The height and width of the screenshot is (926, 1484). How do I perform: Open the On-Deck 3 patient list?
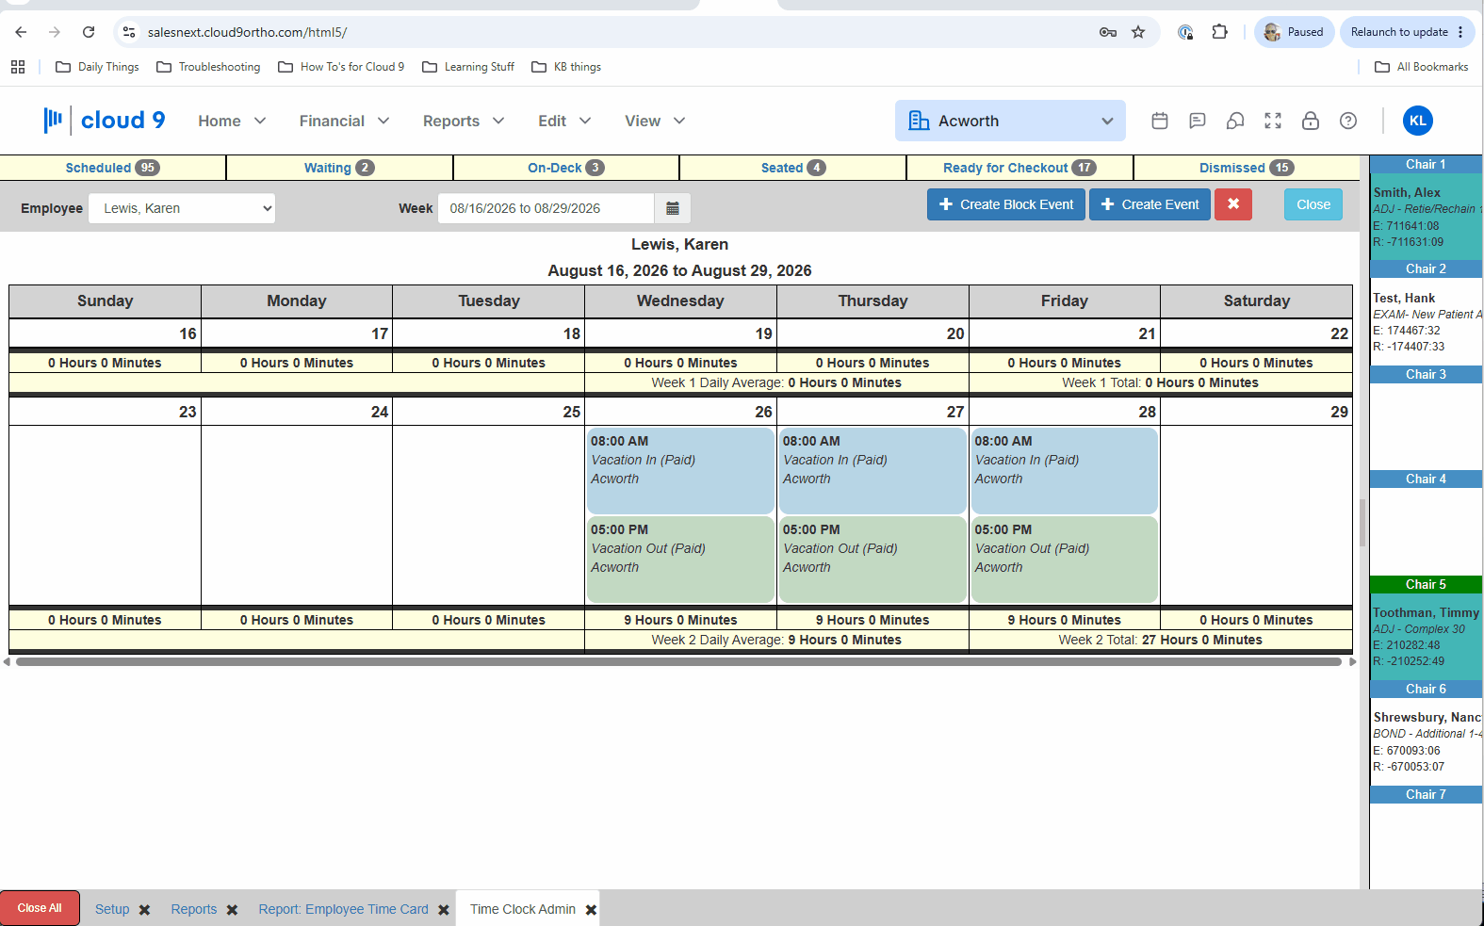pyautogui.click(x=565, y=168)
